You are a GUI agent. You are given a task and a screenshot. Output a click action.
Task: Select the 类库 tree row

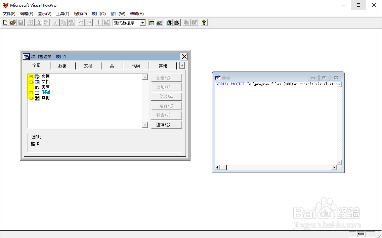point(46,87)
